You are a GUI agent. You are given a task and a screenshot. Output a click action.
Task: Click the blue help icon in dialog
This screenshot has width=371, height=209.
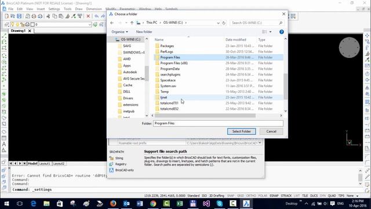pyautogui.click(x=281, y=32)
